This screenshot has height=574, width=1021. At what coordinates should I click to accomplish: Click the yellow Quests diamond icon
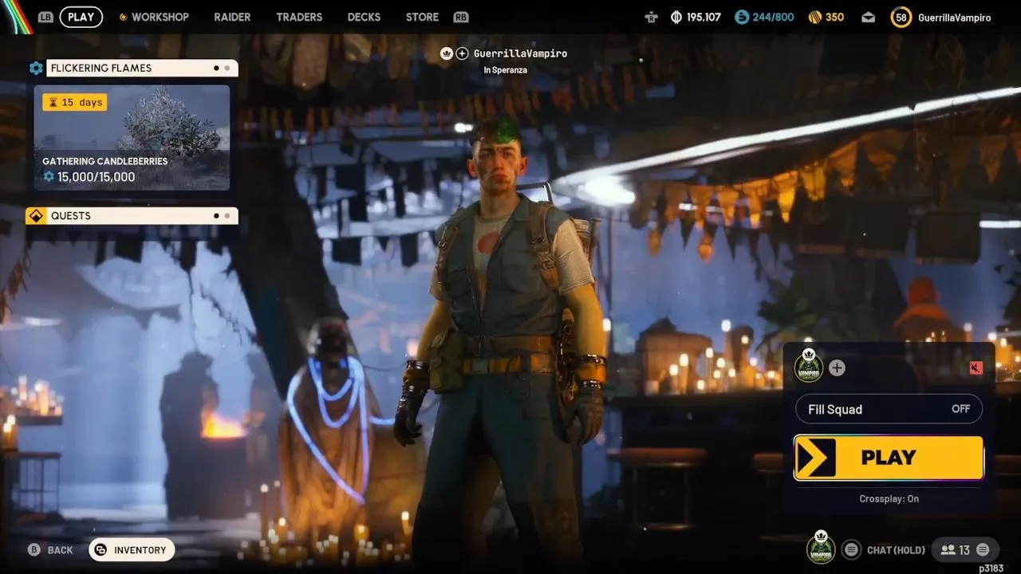[36, 216]
